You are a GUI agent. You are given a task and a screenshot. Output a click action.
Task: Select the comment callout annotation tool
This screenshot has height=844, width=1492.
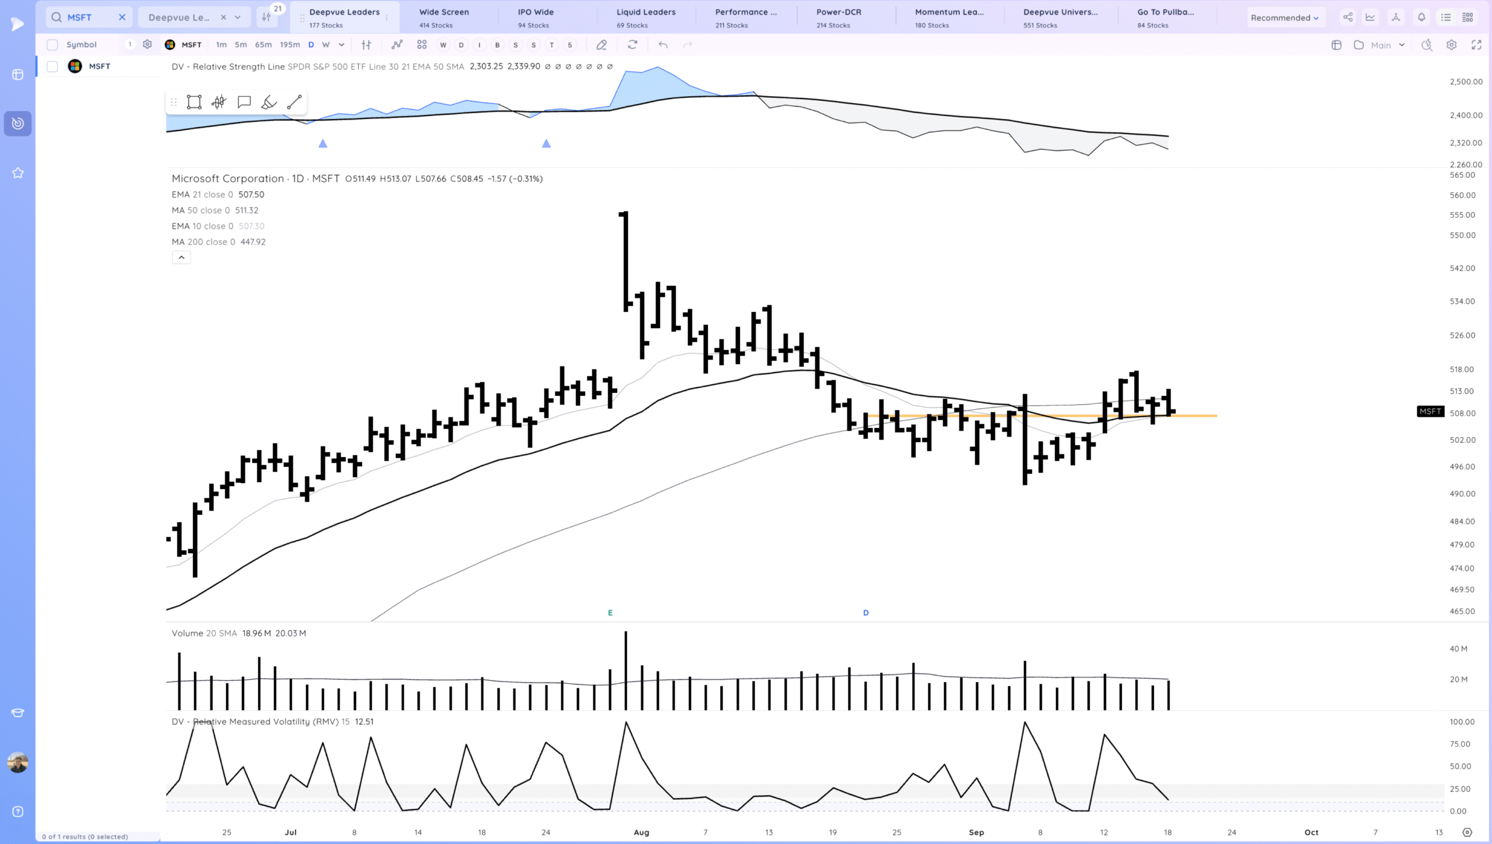coord(244,102)
